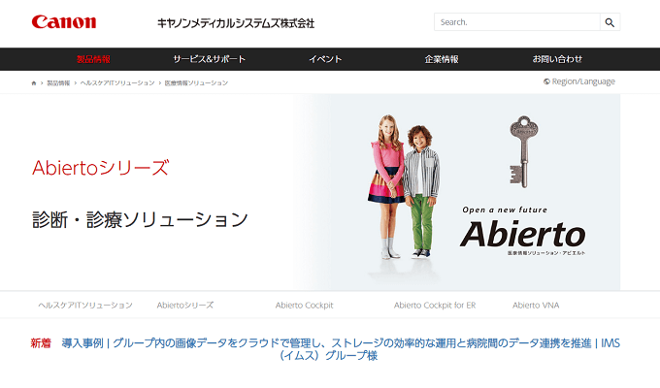
Task: Click the Canon logo
Action: (64, 22)
